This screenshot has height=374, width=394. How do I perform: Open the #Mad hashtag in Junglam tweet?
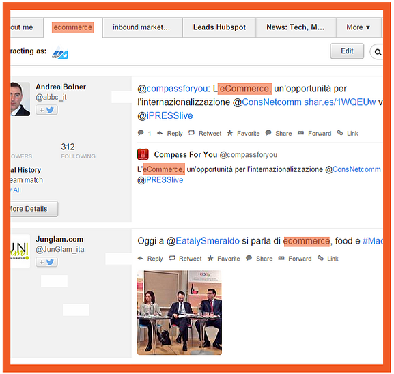373,241
